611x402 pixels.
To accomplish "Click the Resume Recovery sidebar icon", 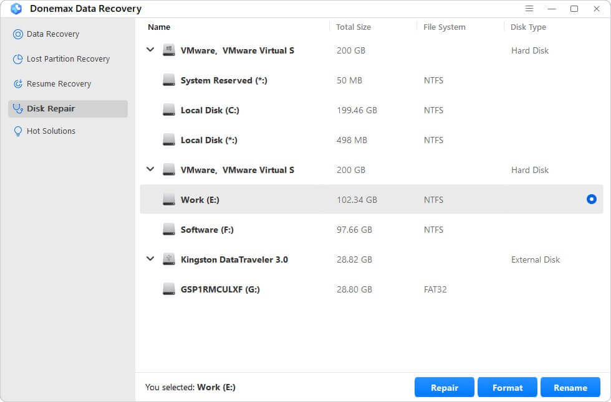I will (x=17, y=84).
